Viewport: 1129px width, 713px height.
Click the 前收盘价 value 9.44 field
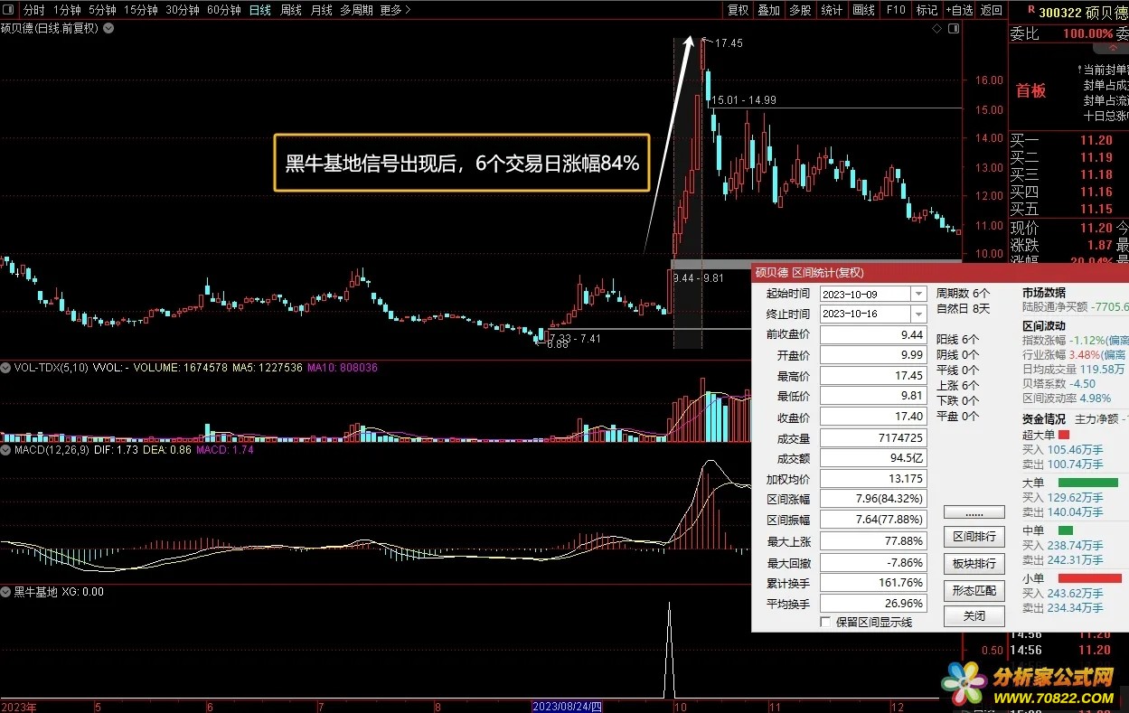tap(873, 334)
